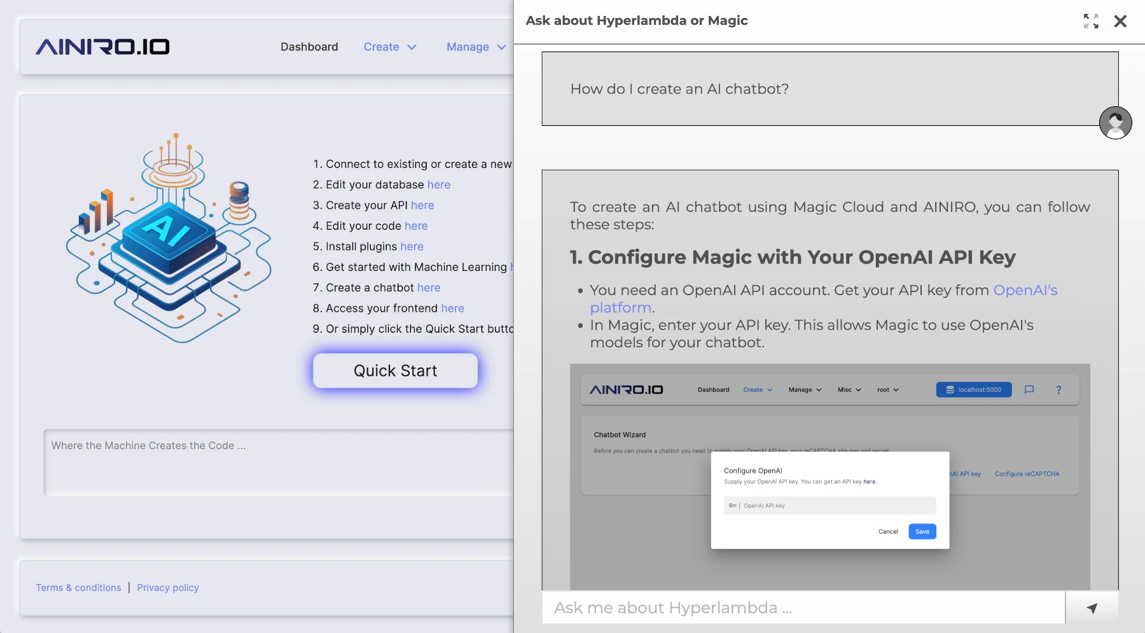
Task: Follow the 'here' link for Create a chatbot
Action: point(429,288)
